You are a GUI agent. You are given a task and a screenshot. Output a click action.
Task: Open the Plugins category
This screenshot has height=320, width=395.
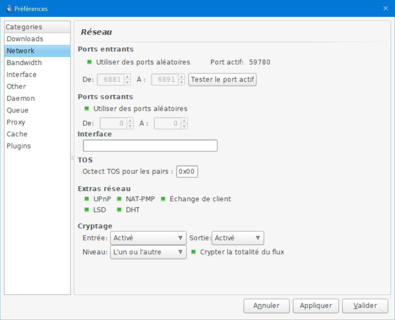point(19,146)
